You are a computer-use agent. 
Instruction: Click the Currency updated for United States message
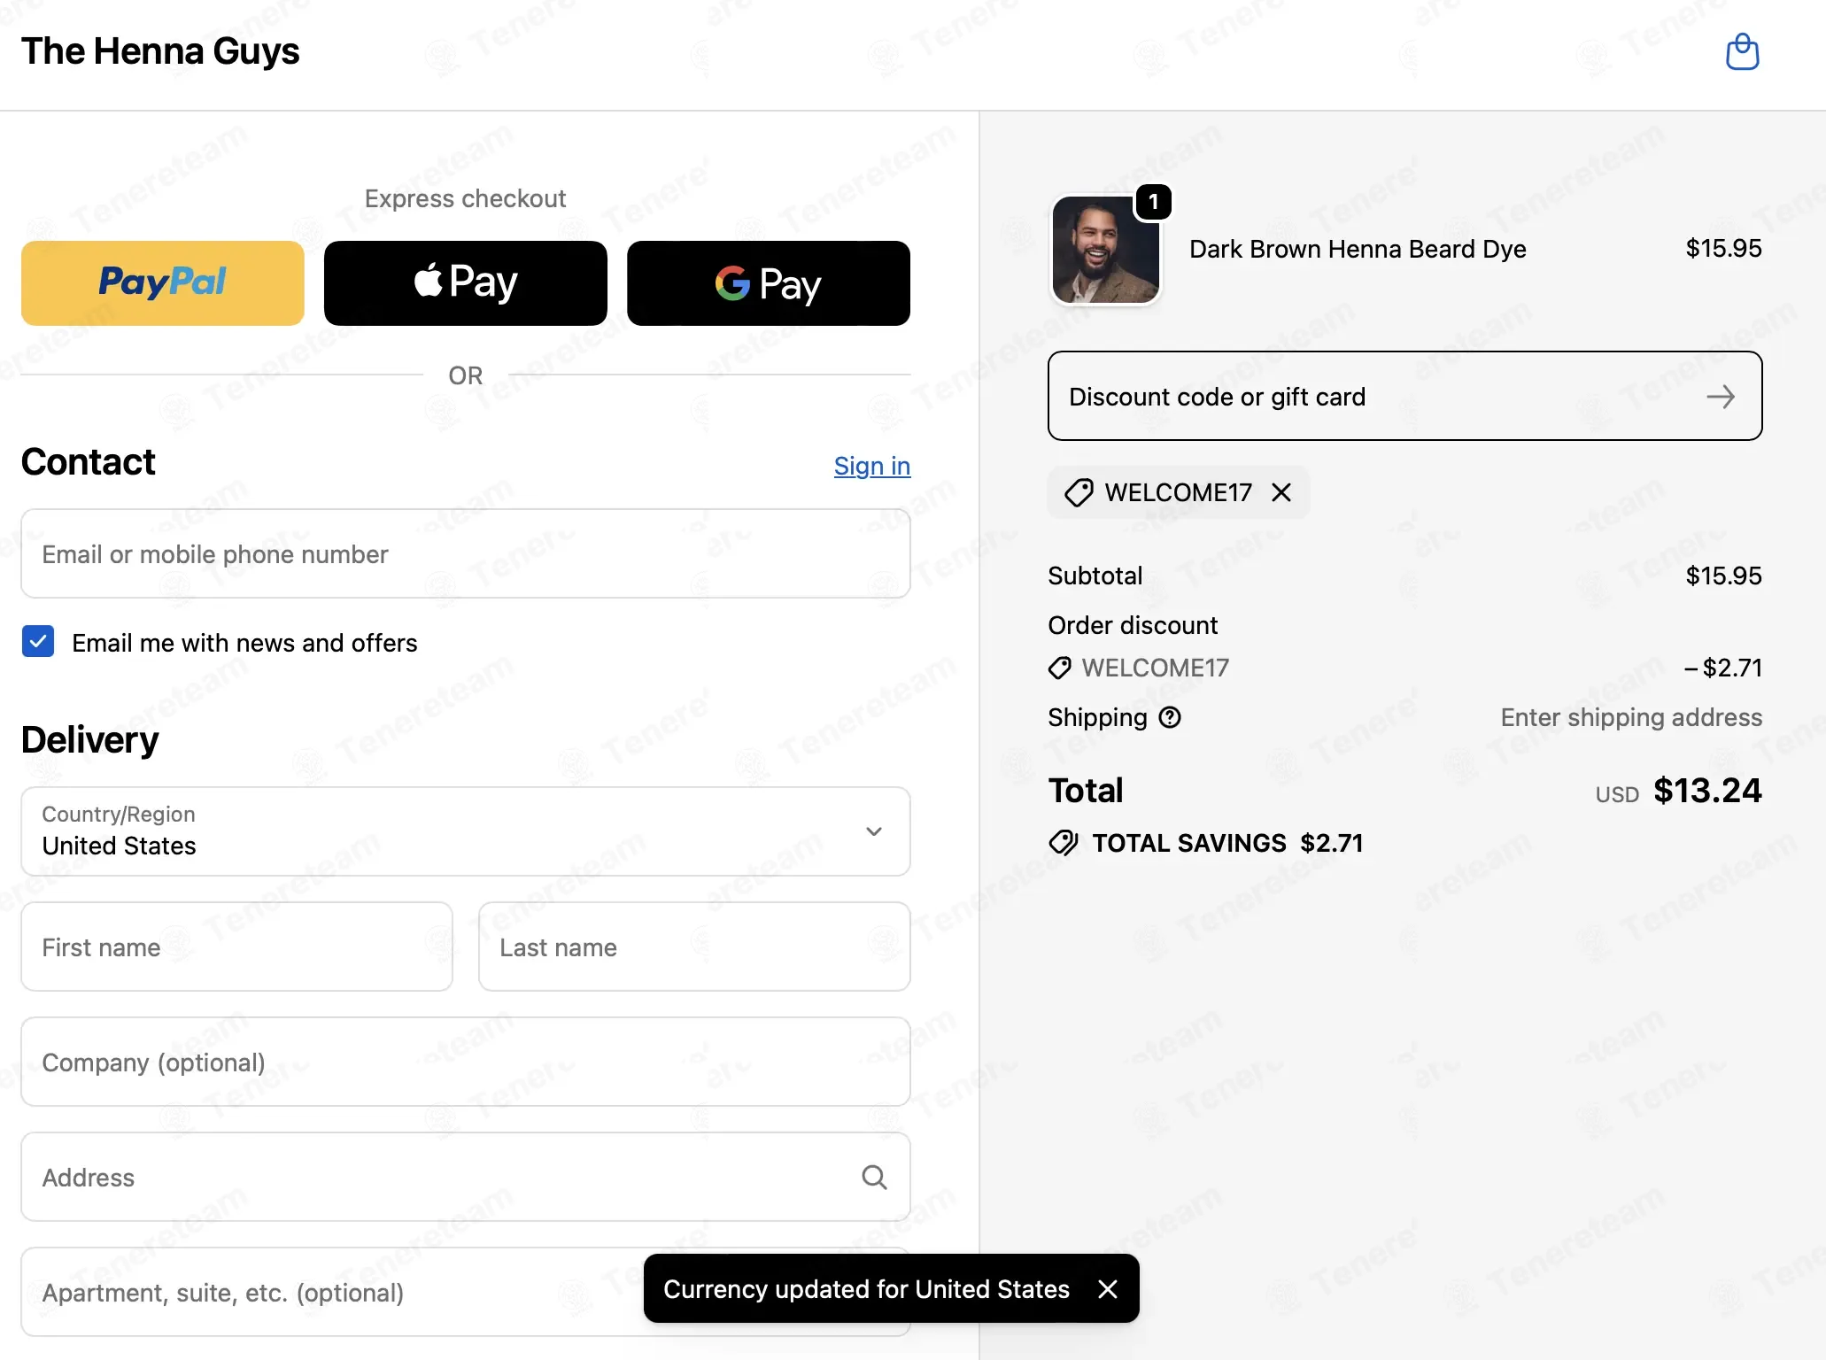coord(867,1289)
